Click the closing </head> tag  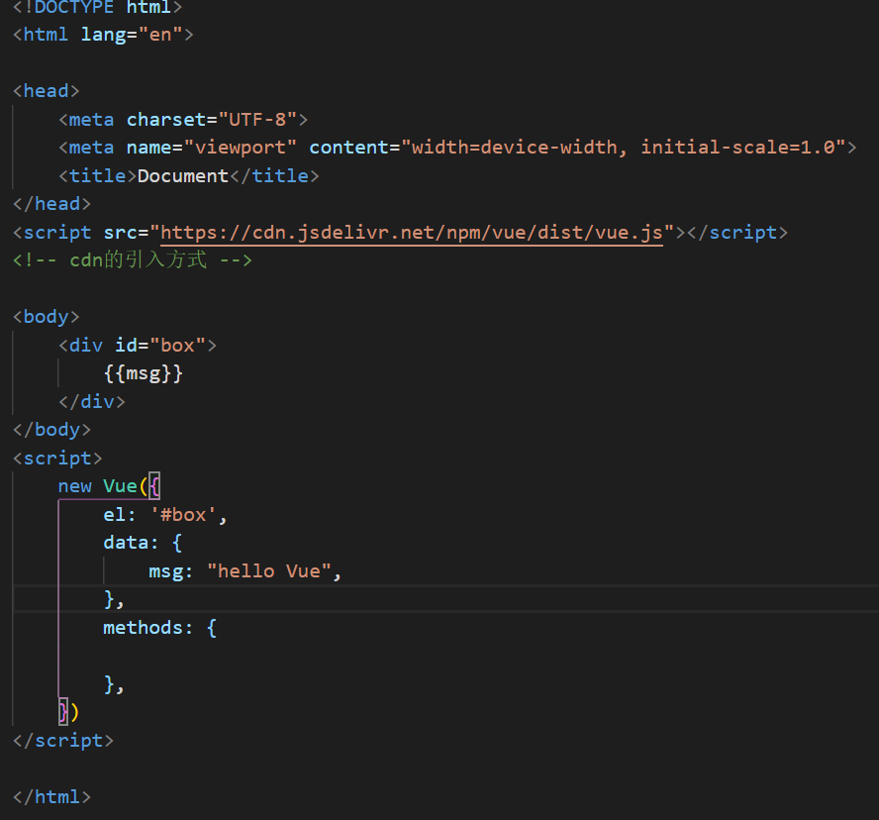click(x=51, y=204)
